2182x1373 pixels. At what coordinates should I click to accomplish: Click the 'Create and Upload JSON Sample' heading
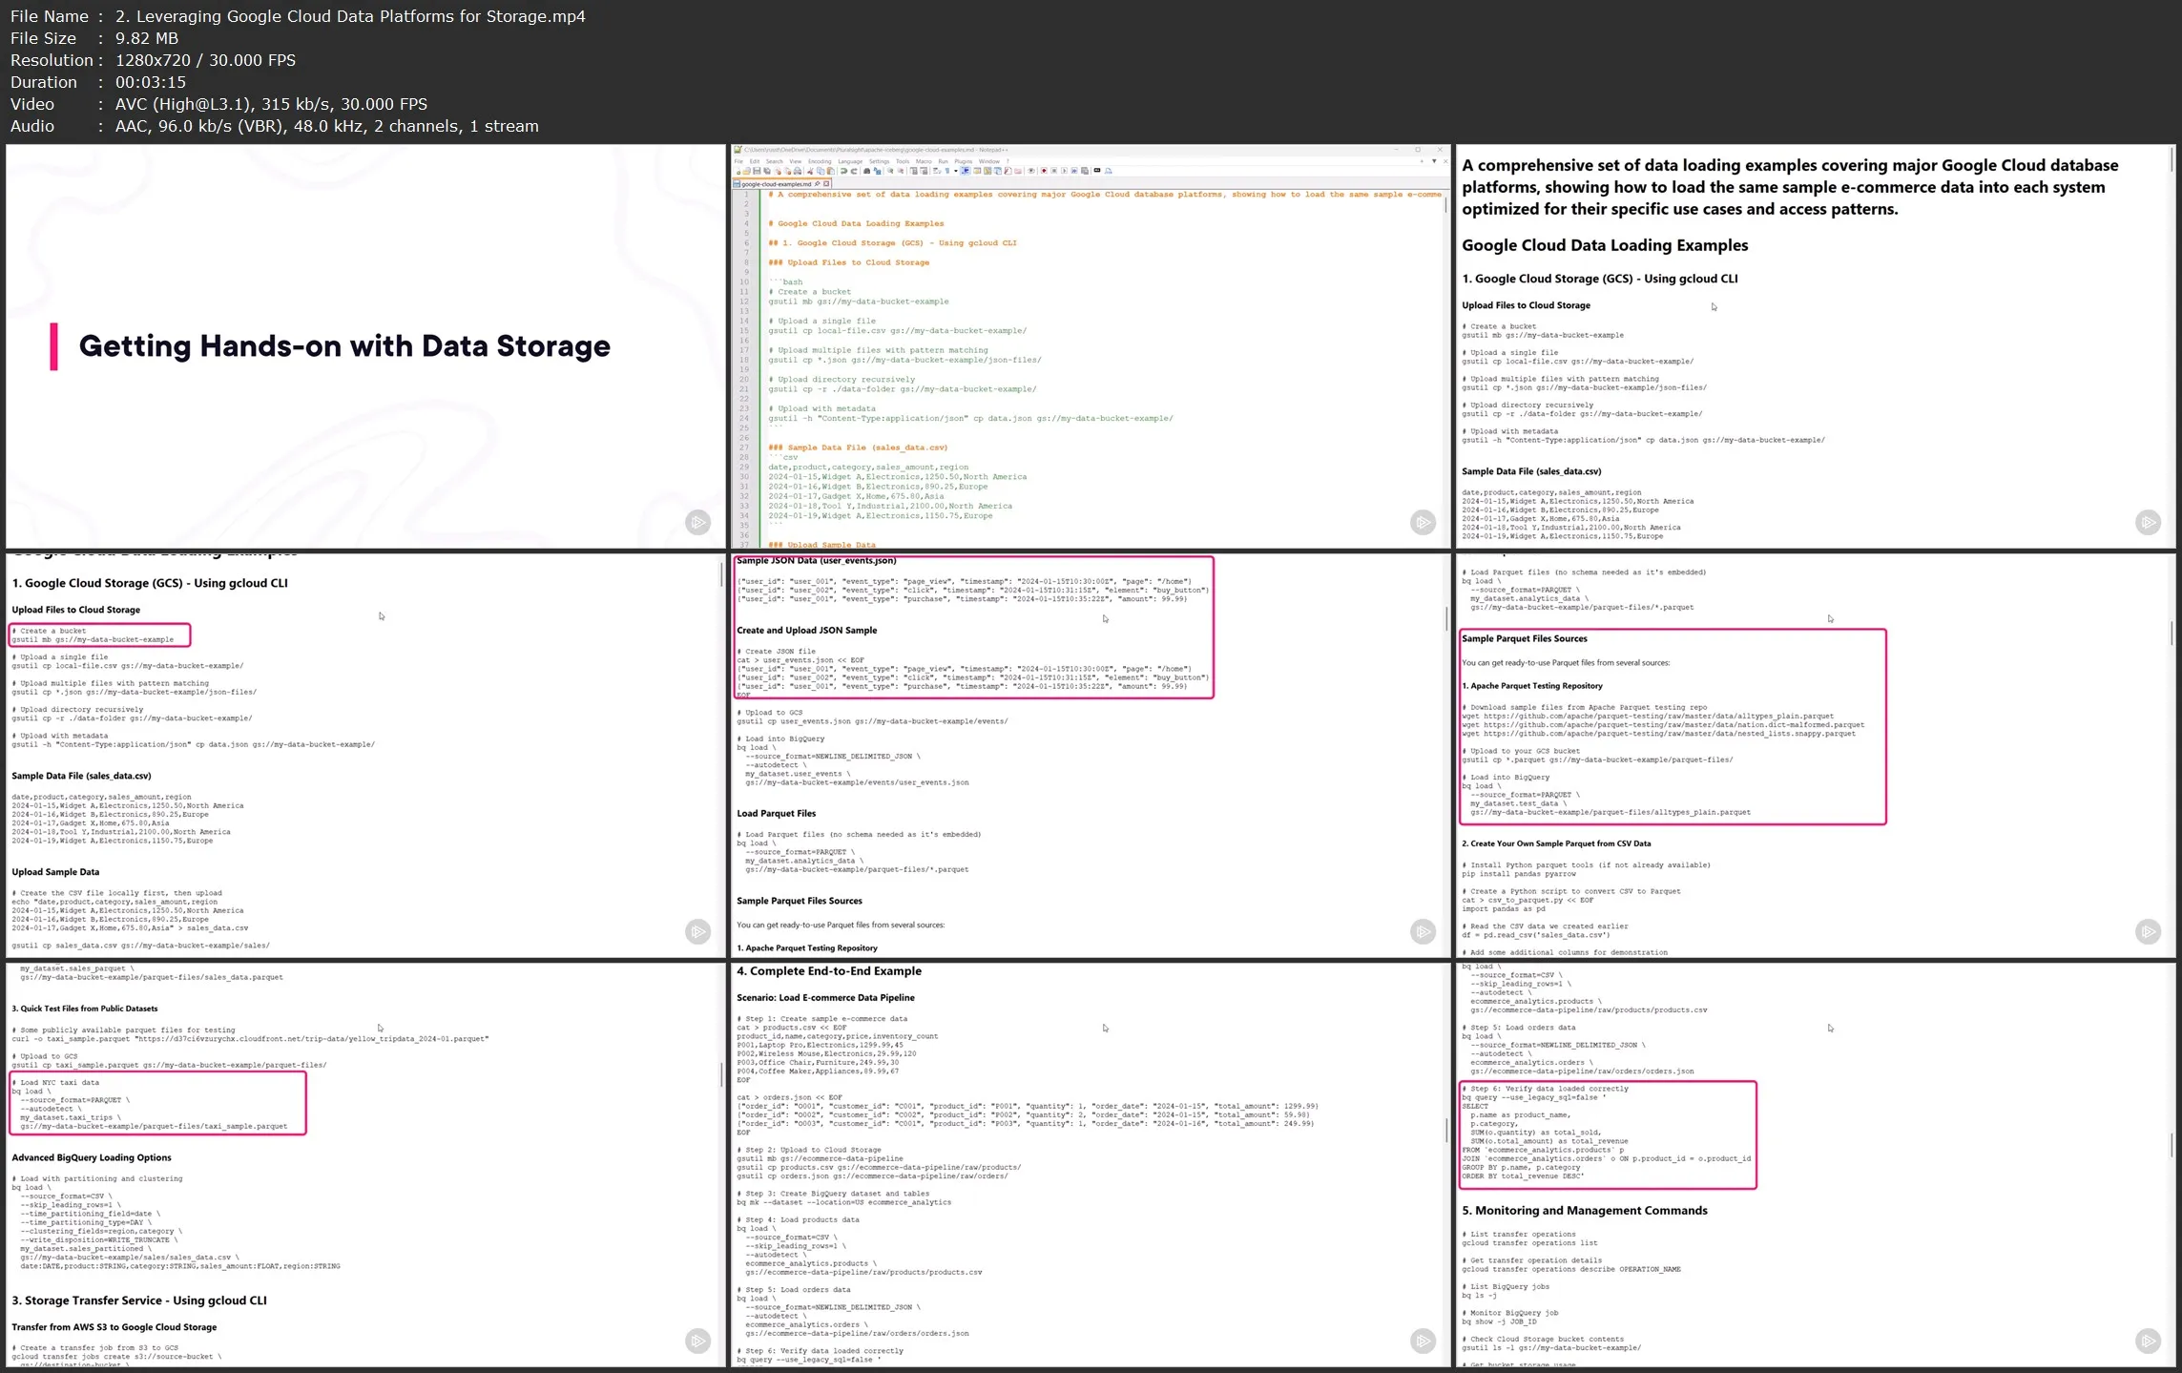pyautogui.click(x=806, y=631)
